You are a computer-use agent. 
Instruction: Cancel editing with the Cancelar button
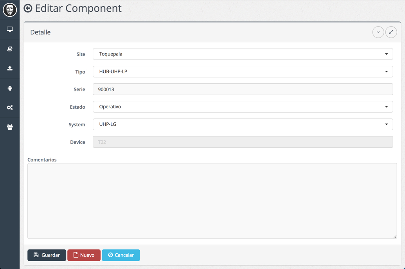coord(121,255)
